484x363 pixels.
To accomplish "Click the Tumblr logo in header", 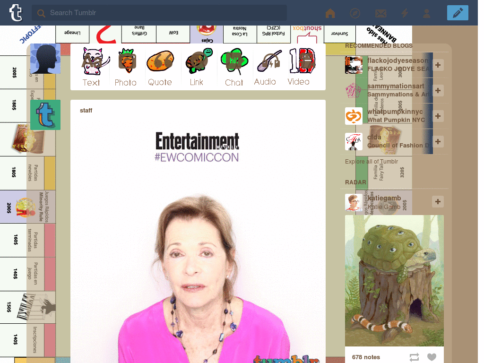I will click(16, 13).
